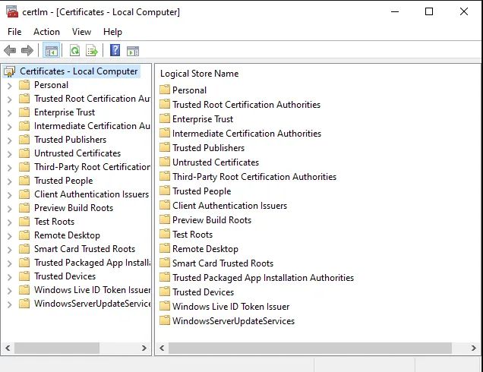The image size is (483, 372).
Task: Click Remote Desktop folder icon in right pane
Action: (165, 248)
